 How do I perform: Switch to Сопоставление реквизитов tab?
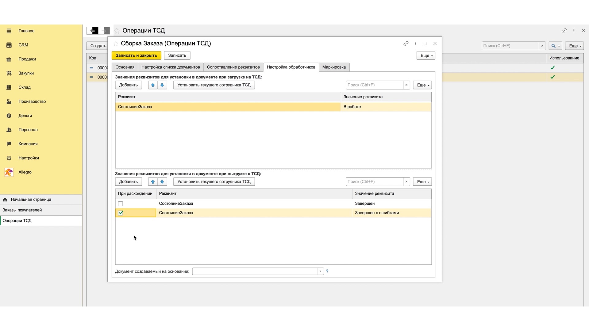tap(233, 67)
